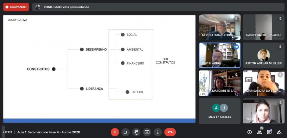Click SOCIAL sub-construct in the slide
The height and width of the screenshot is (138, 287).
pos(132,35)
